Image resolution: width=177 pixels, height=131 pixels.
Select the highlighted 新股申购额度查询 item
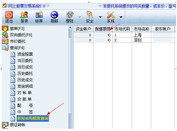[33, 118]
